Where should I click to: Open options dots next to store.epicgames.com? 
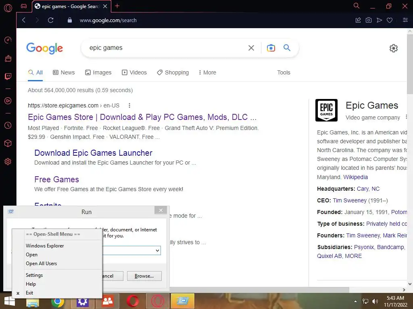[129, 106]
